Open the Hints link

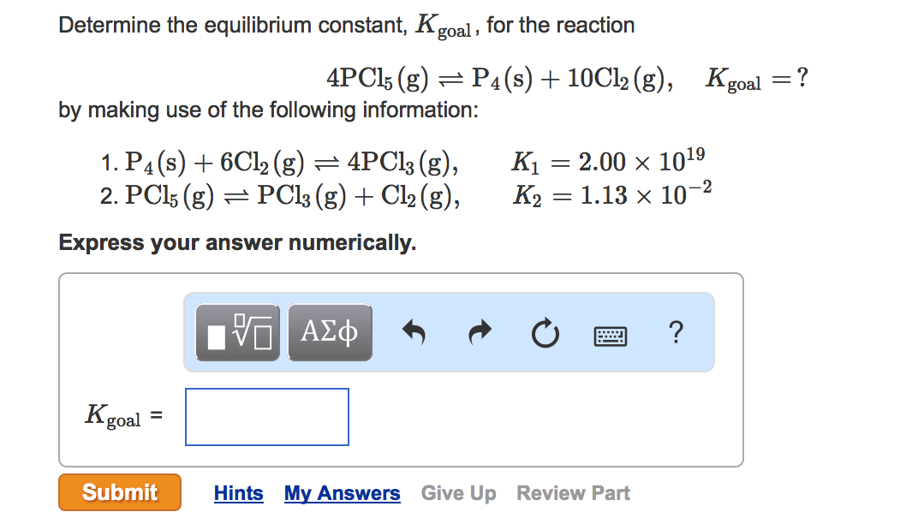(x=238, y=493)
